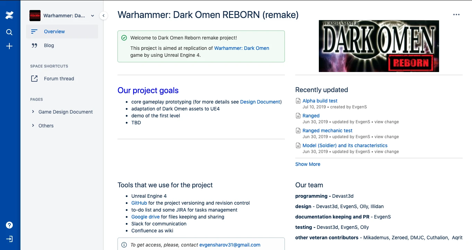The width and height of the screenshot is (472, 250).
Task: Open the Alpha build test page
Action: 320,101
